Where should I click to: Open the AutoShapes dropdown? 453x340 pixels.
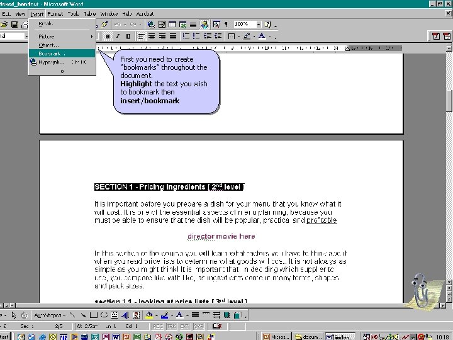[50, 315]
